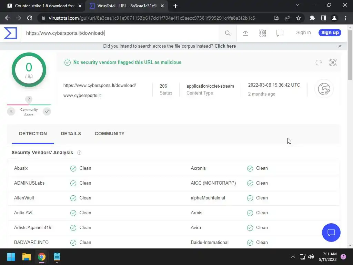Vote community score up with checkmark
Screen dimensions: 353x265
(x=47, y=111)
